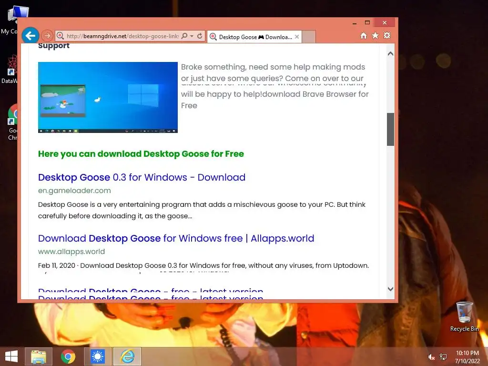
Task: Click the Desktop Goose screenshot image
Action: [108, 97]
